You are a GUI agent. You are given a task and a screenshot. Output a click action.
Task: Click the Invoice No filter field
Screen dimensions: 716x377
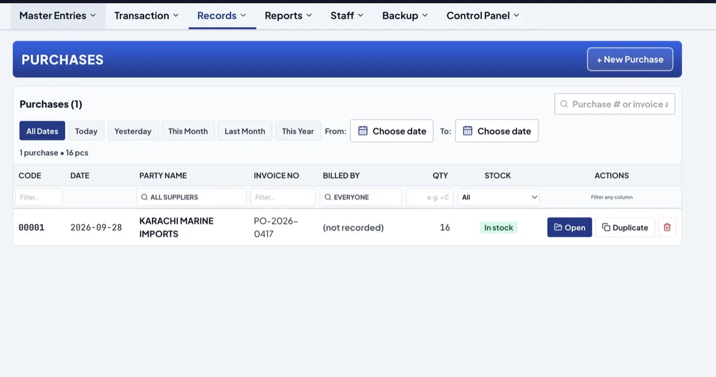pyautogui.click(x=283, y=197)
